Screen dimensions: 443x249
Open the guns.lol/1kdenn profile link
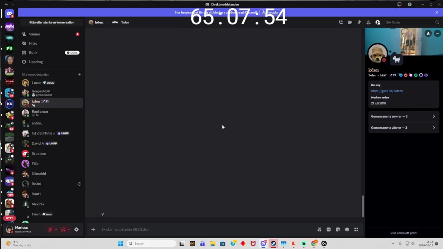(x=387, y=91)
